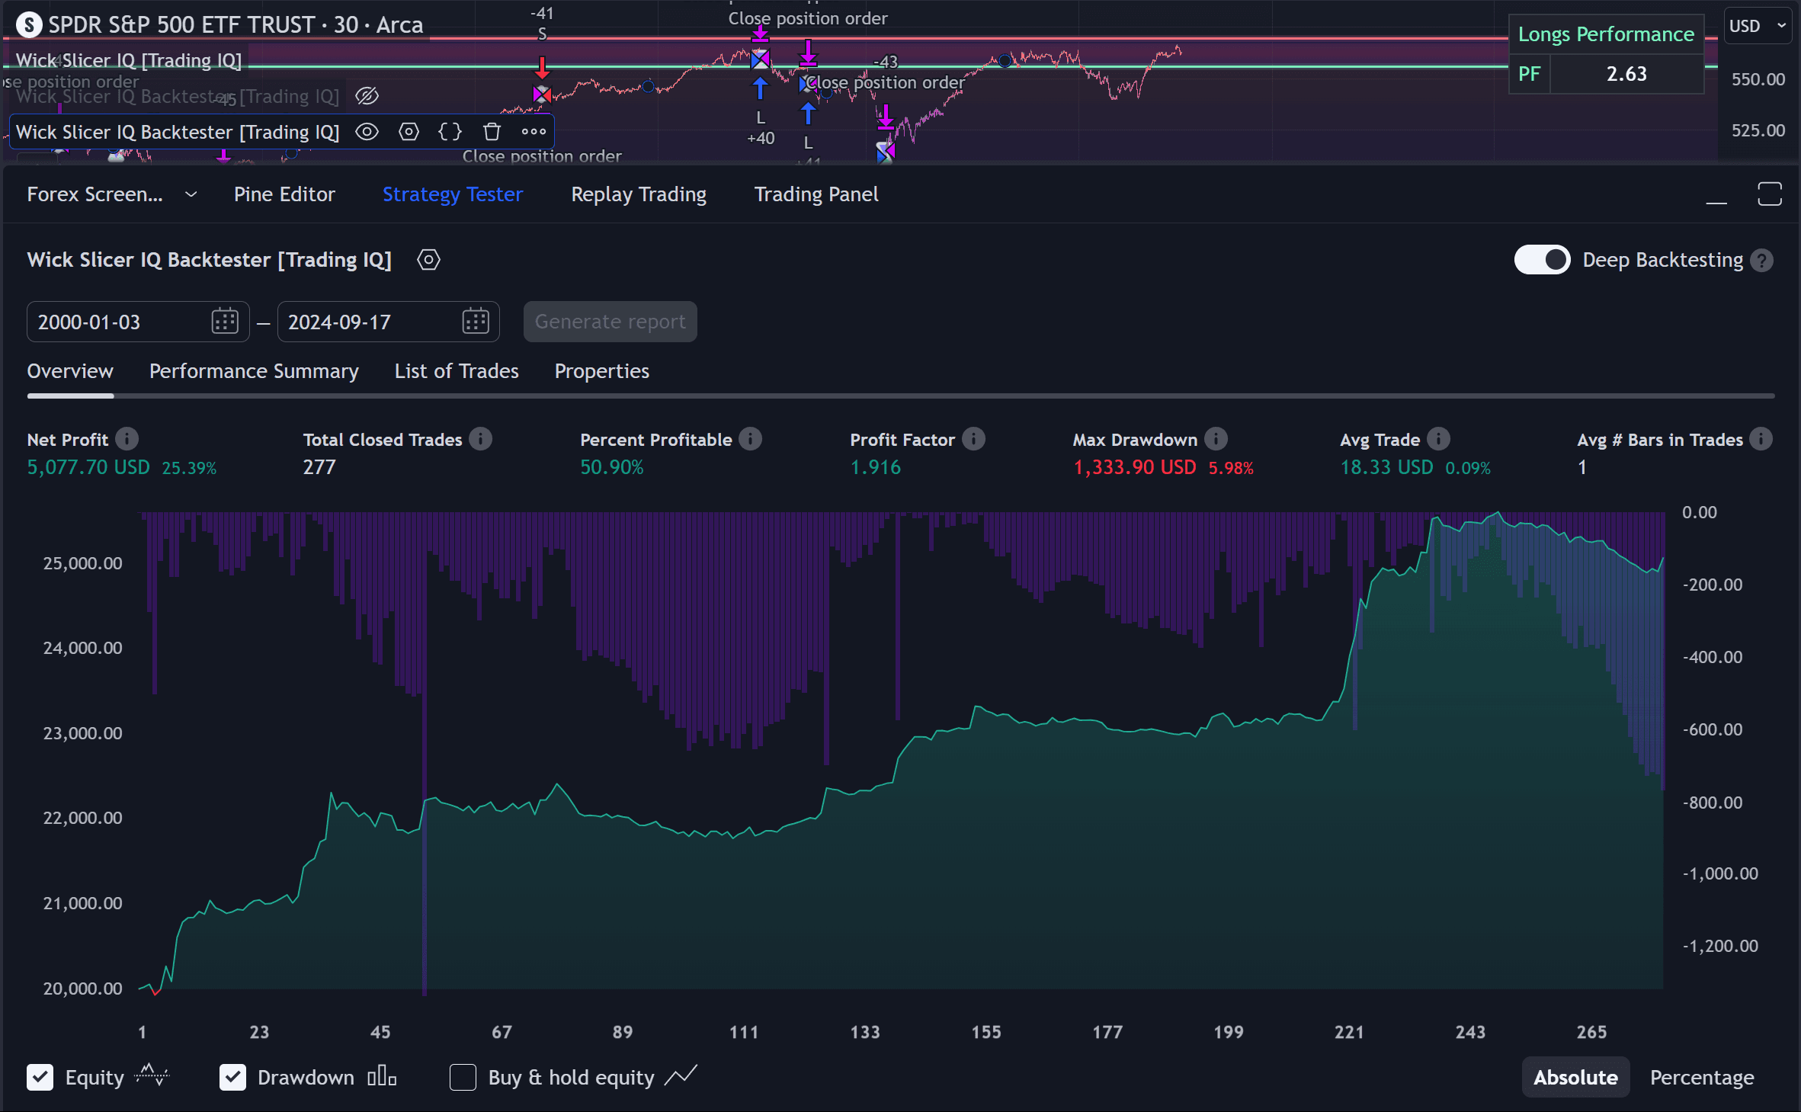
Task: Click Profit Factor value 1.916
Action: point(876,467)
